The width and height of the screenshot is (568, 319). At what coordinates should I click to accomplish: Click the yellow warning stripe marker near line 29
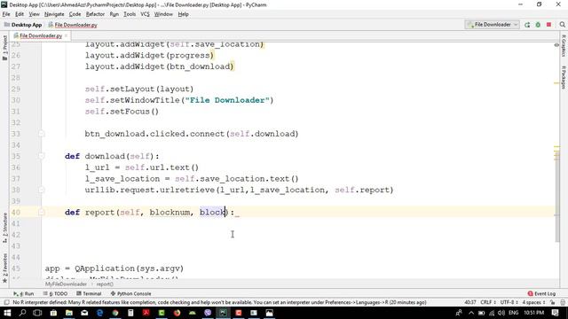click(556, 83)
